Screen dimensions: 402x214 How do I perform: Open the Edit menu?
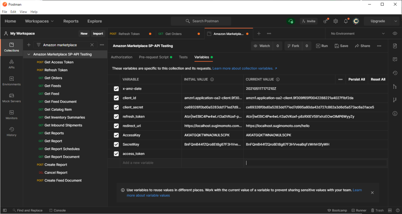point(13,12)
